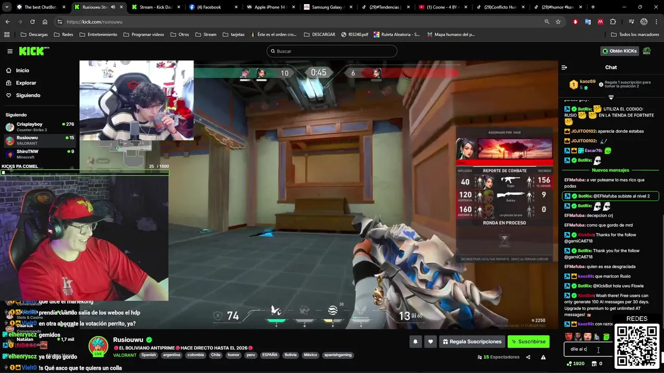This screenshot has width=664, height=373.
Task: Open the Kick hamburger menu
Action: 10,51
